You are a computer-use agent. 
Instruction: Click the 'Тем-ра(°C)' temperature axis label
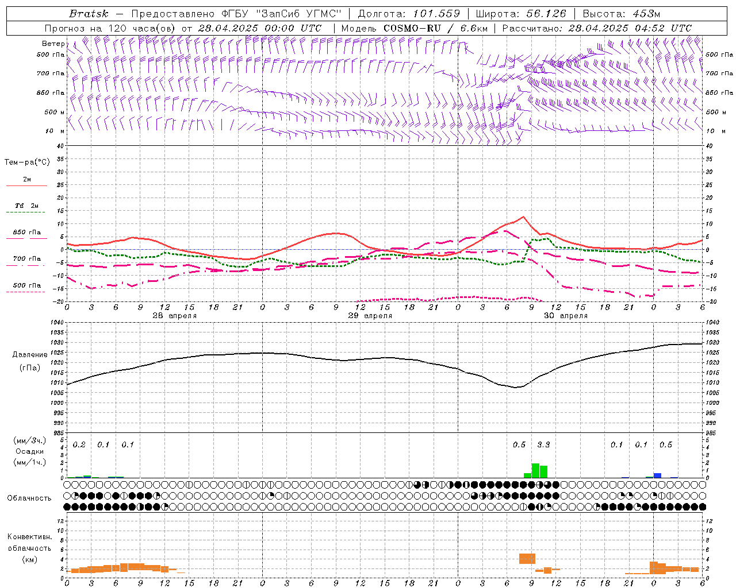point(27,163)
